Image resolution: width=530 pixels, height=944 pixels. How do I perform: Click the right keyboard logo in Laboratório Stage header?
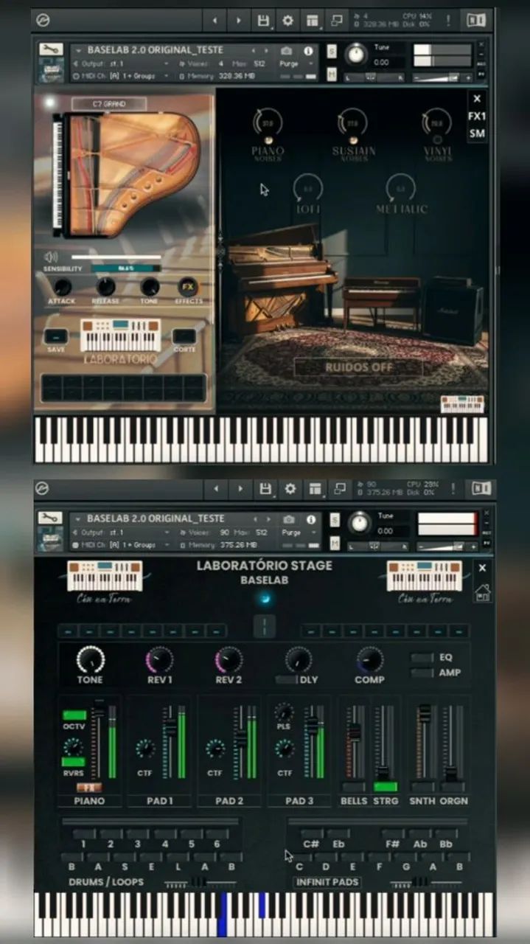coord(425,576)
